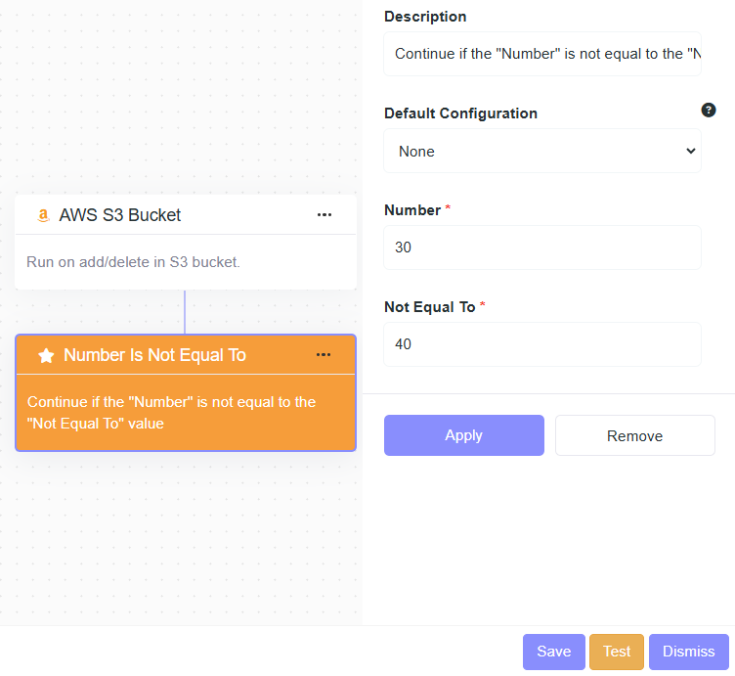This screenshot has height=676, width=735.
Task: Click the connector line between the two nodes
Action: pyautogui.click(x=185, y=312)
